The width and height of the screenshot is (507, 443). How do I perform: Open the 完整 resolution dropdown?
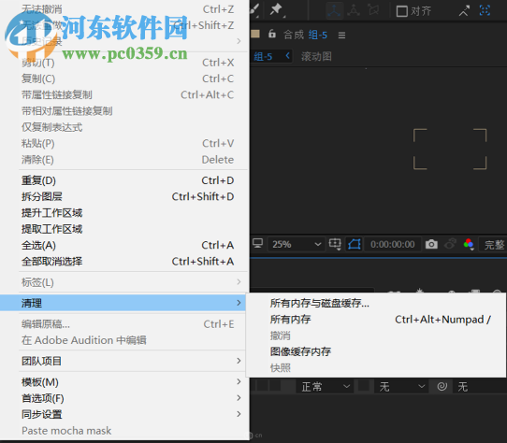coord(493,245)
